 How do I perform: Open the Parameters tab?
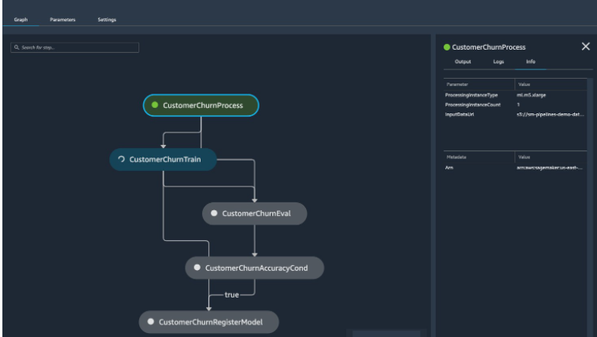coord(63,20)
